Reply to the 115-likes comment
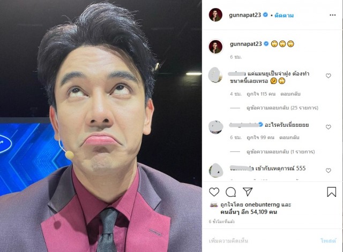 coord(290,94)
